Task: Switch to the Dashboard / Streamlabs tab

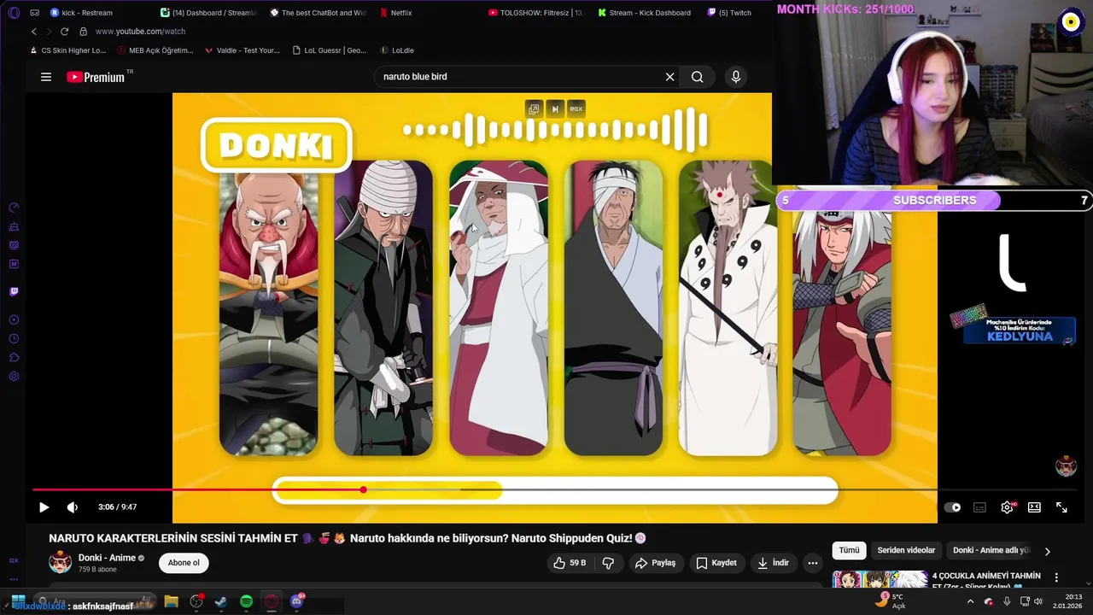Action: [208, 13]
